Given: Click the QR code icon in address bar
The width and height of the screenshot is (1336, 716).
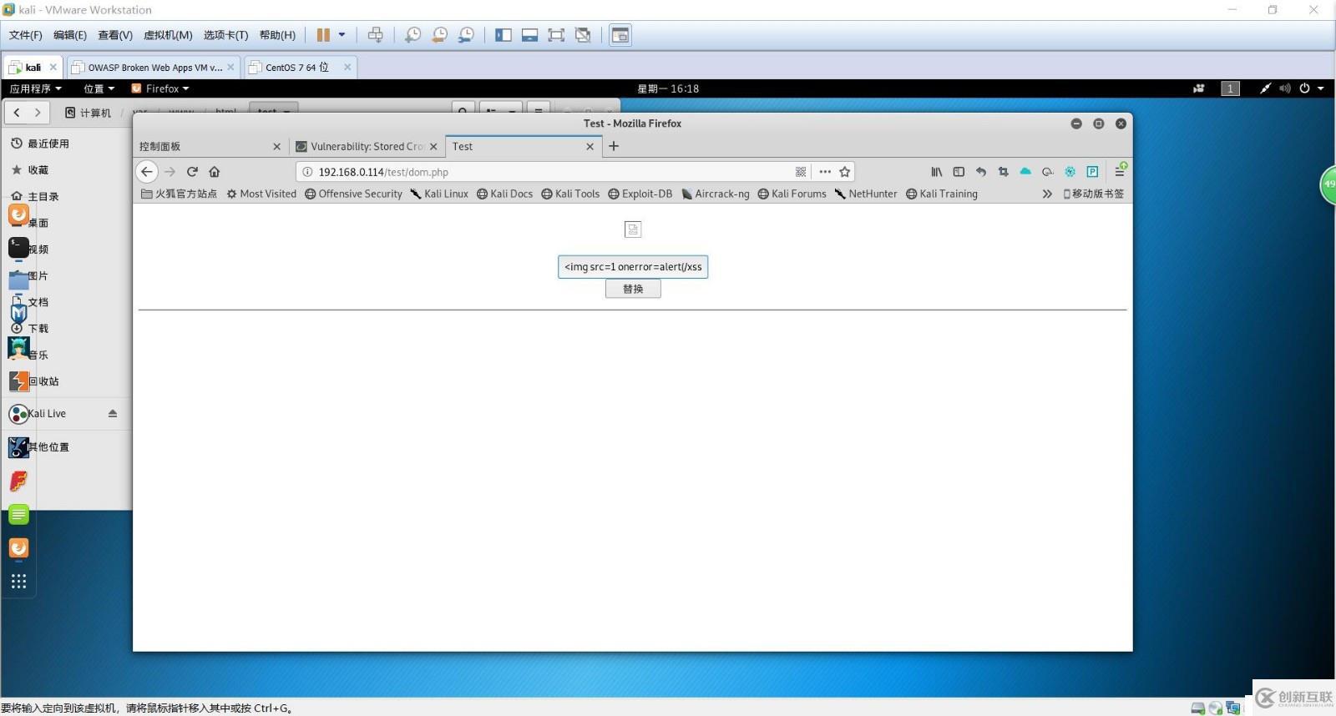Looking at the screenshot, I should point(801,172).
